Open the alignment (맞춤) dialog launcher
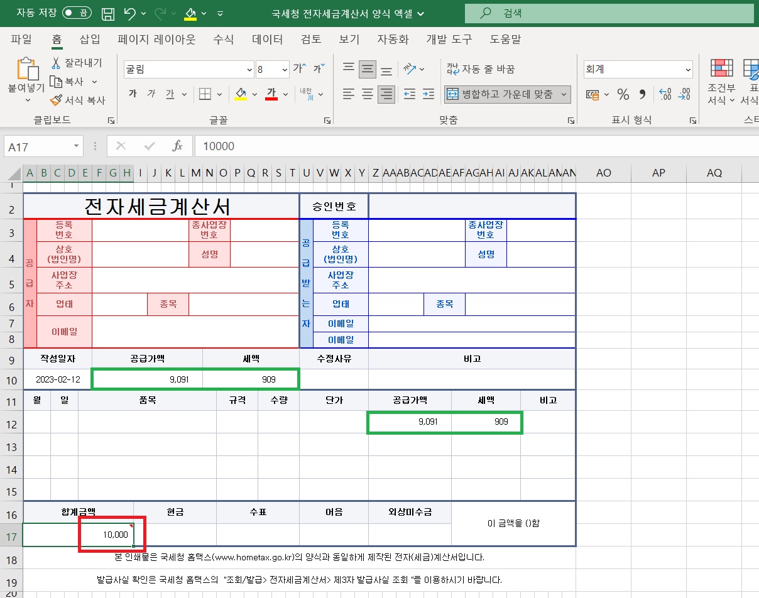 point(571,120)
